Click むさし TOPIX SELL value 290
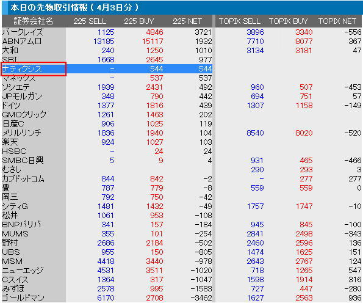The height and width of the screenshot is (303, 363). tap(257, 170)
